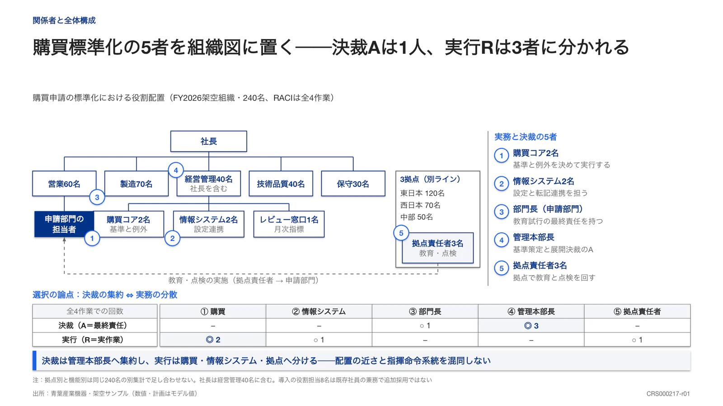Click the number 3 badge beside 部門長（申請部門）

point(501,212)
